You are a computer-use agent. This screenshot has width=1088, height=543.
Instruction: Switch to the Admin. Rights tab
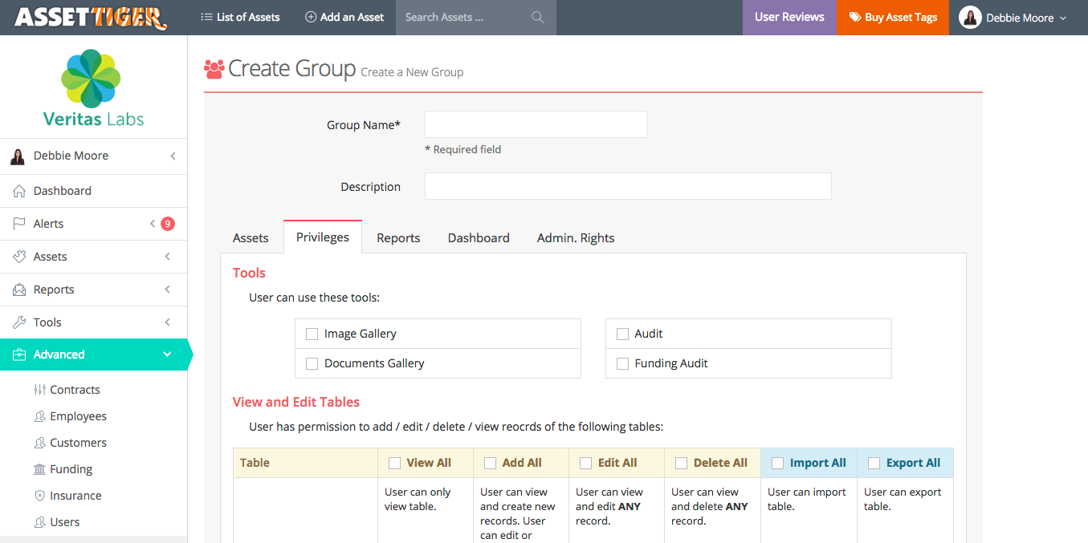(x=576, y=237)
